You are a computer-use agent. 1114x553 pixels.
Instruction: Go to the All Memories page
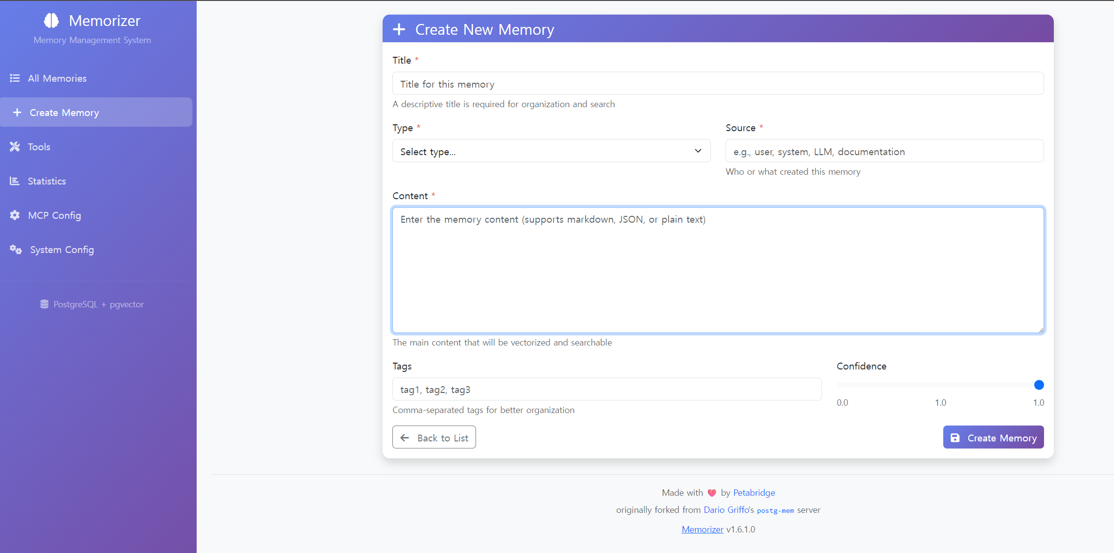(x=57, y=78)
